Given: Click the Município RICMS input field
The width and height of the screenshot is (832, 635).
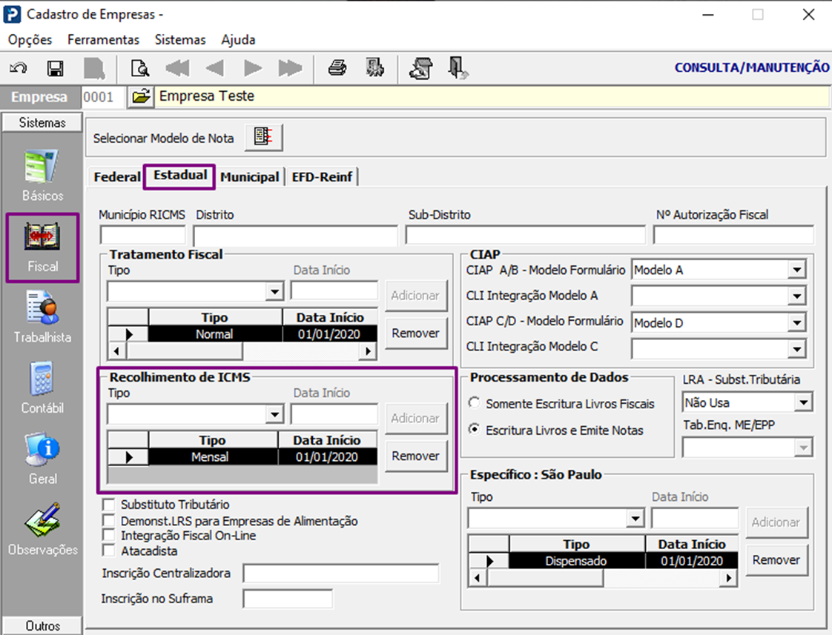Looking at the screenshot, I should pyautogui.click(x=142, y=236).
